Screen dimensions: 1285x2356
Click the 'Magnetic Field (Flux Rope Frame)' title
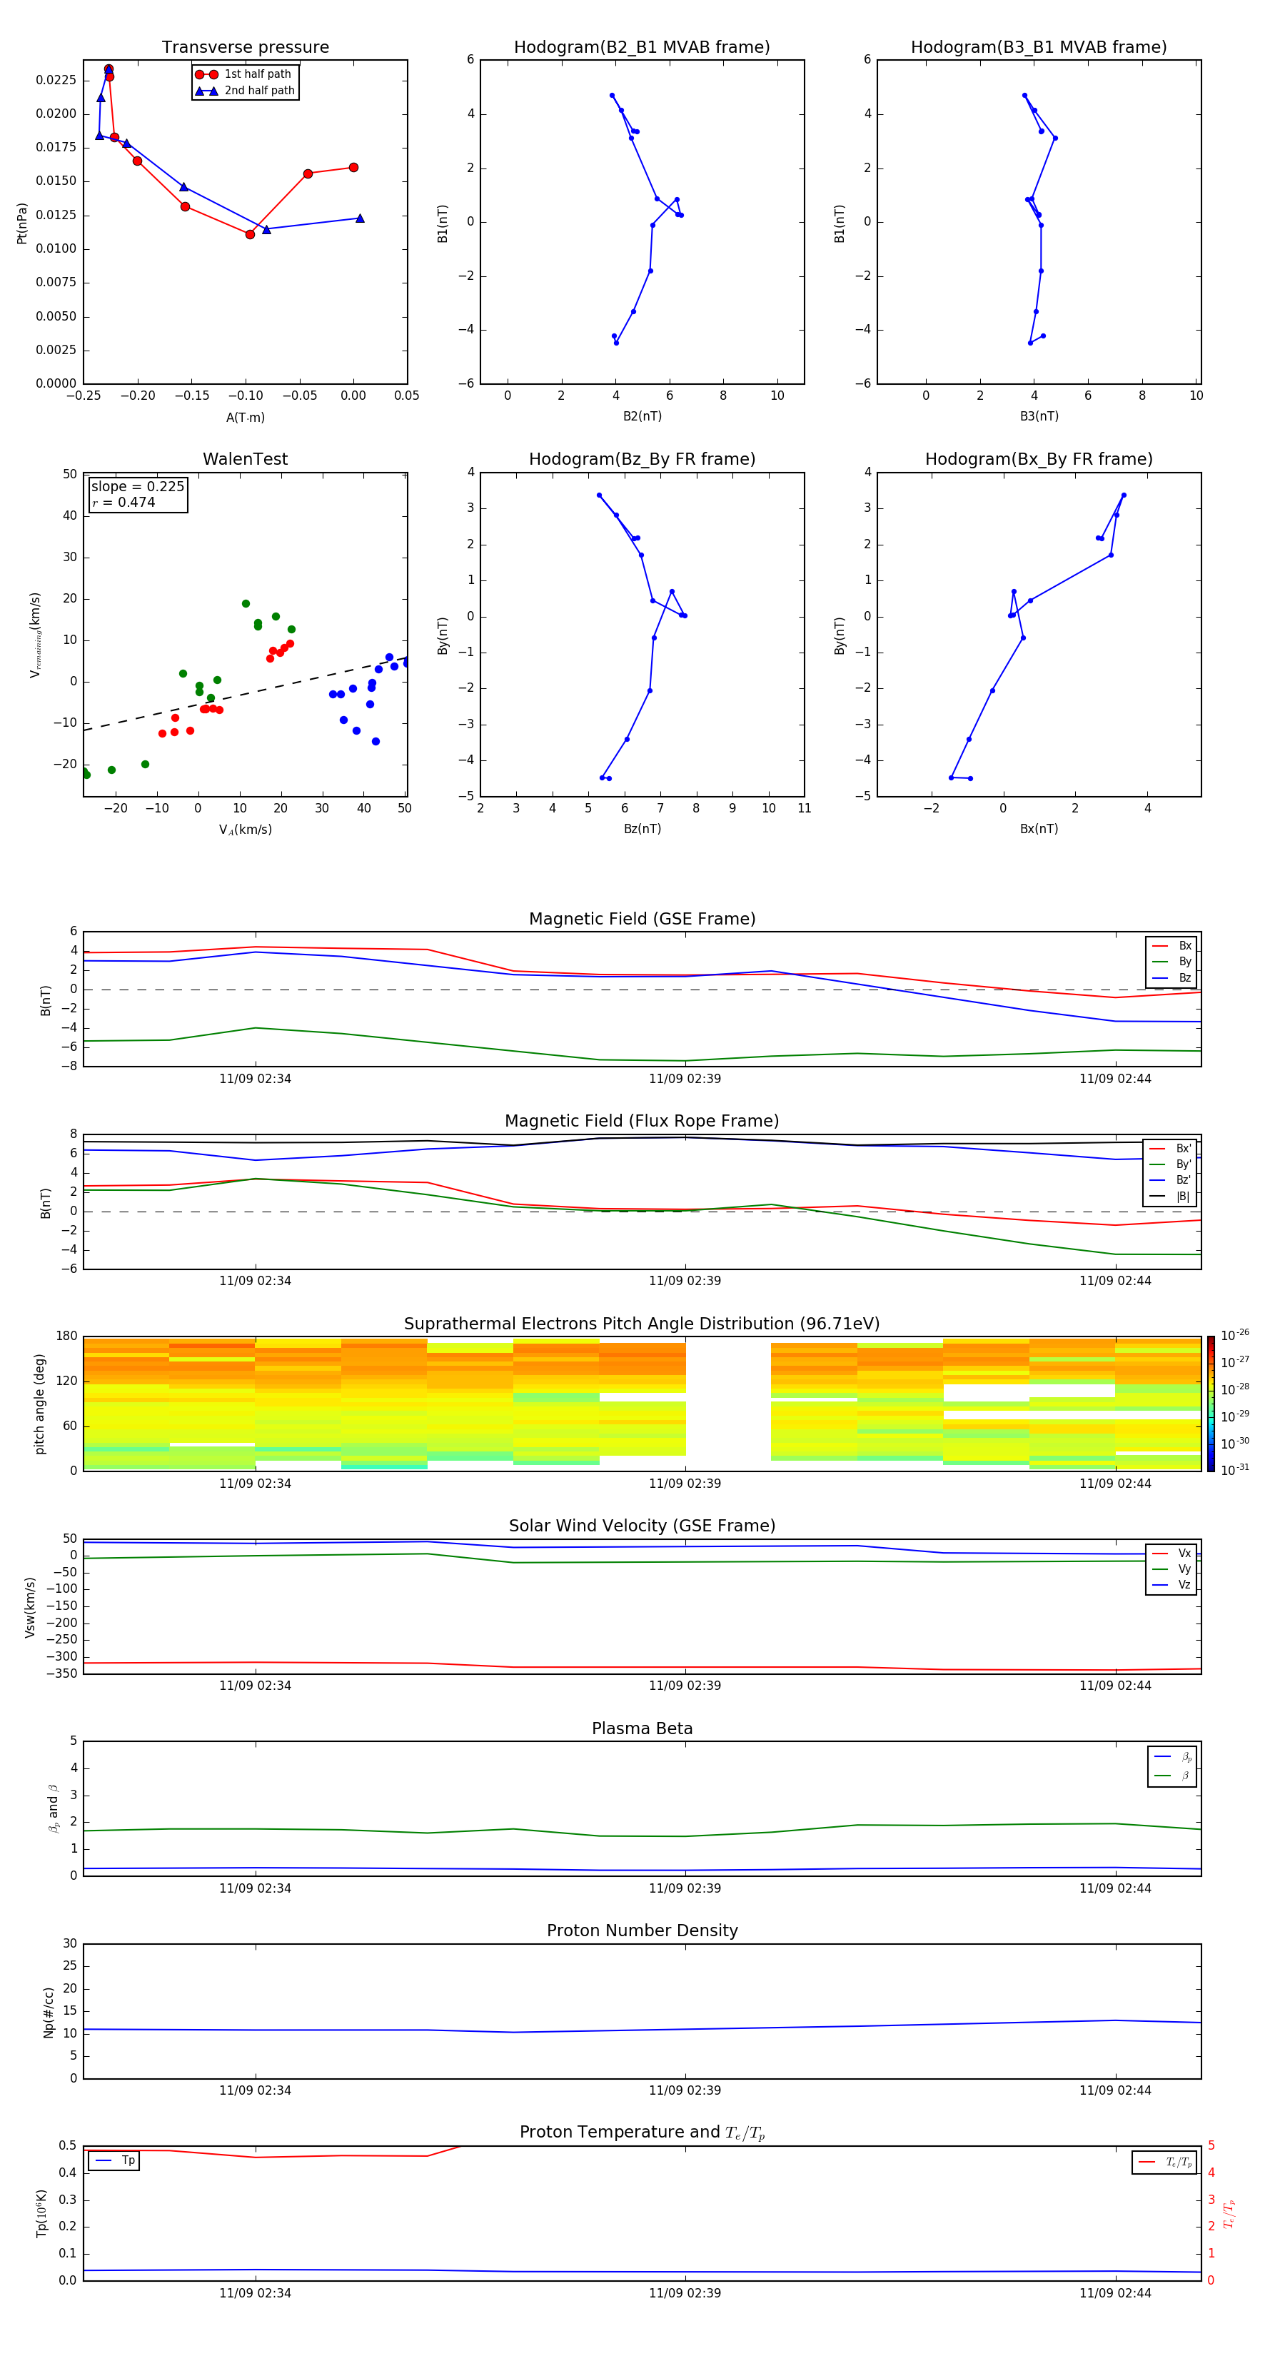coord(642,1122)
